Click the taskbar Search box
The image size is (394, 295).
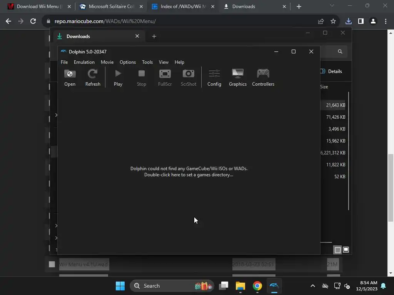pos(172,286)
